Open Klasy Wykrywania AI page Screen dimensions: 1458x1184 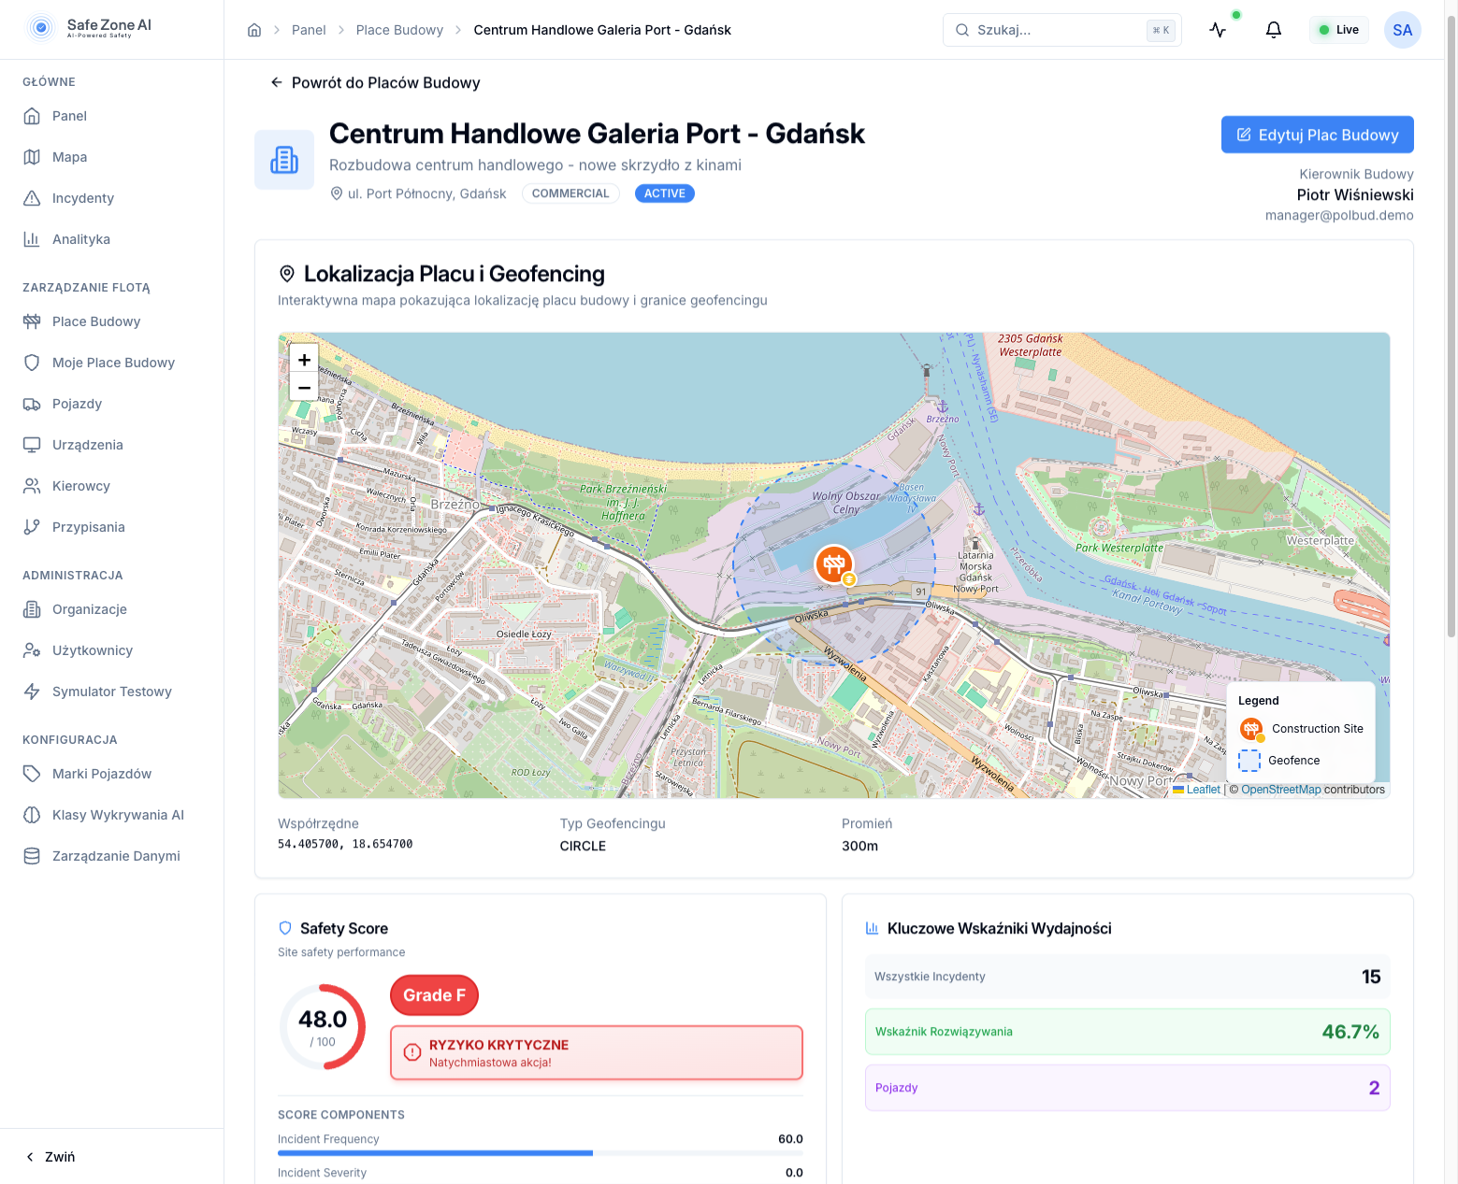118,815
